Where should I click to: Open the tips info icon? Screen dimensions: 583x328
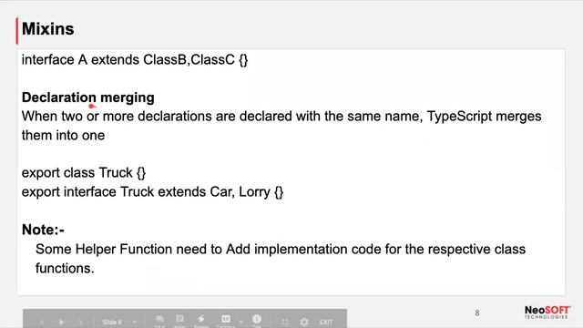pyautogui.click(x=257, y=320)
